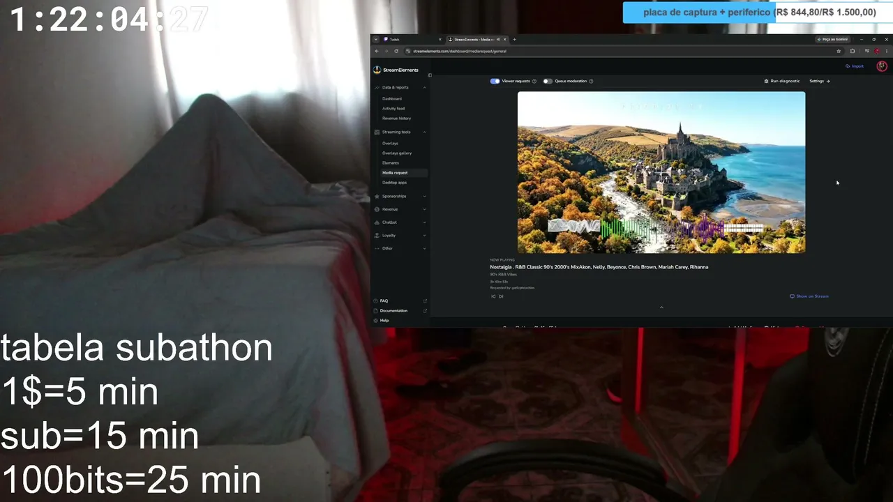Open the media control icon in Chrome toolbar
This screenshot has width=893, height=502.
click(866, 51)
